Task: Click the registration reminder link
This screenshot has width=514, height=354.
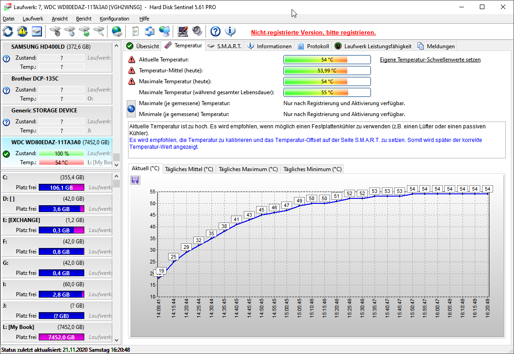Action: (313, 33)
